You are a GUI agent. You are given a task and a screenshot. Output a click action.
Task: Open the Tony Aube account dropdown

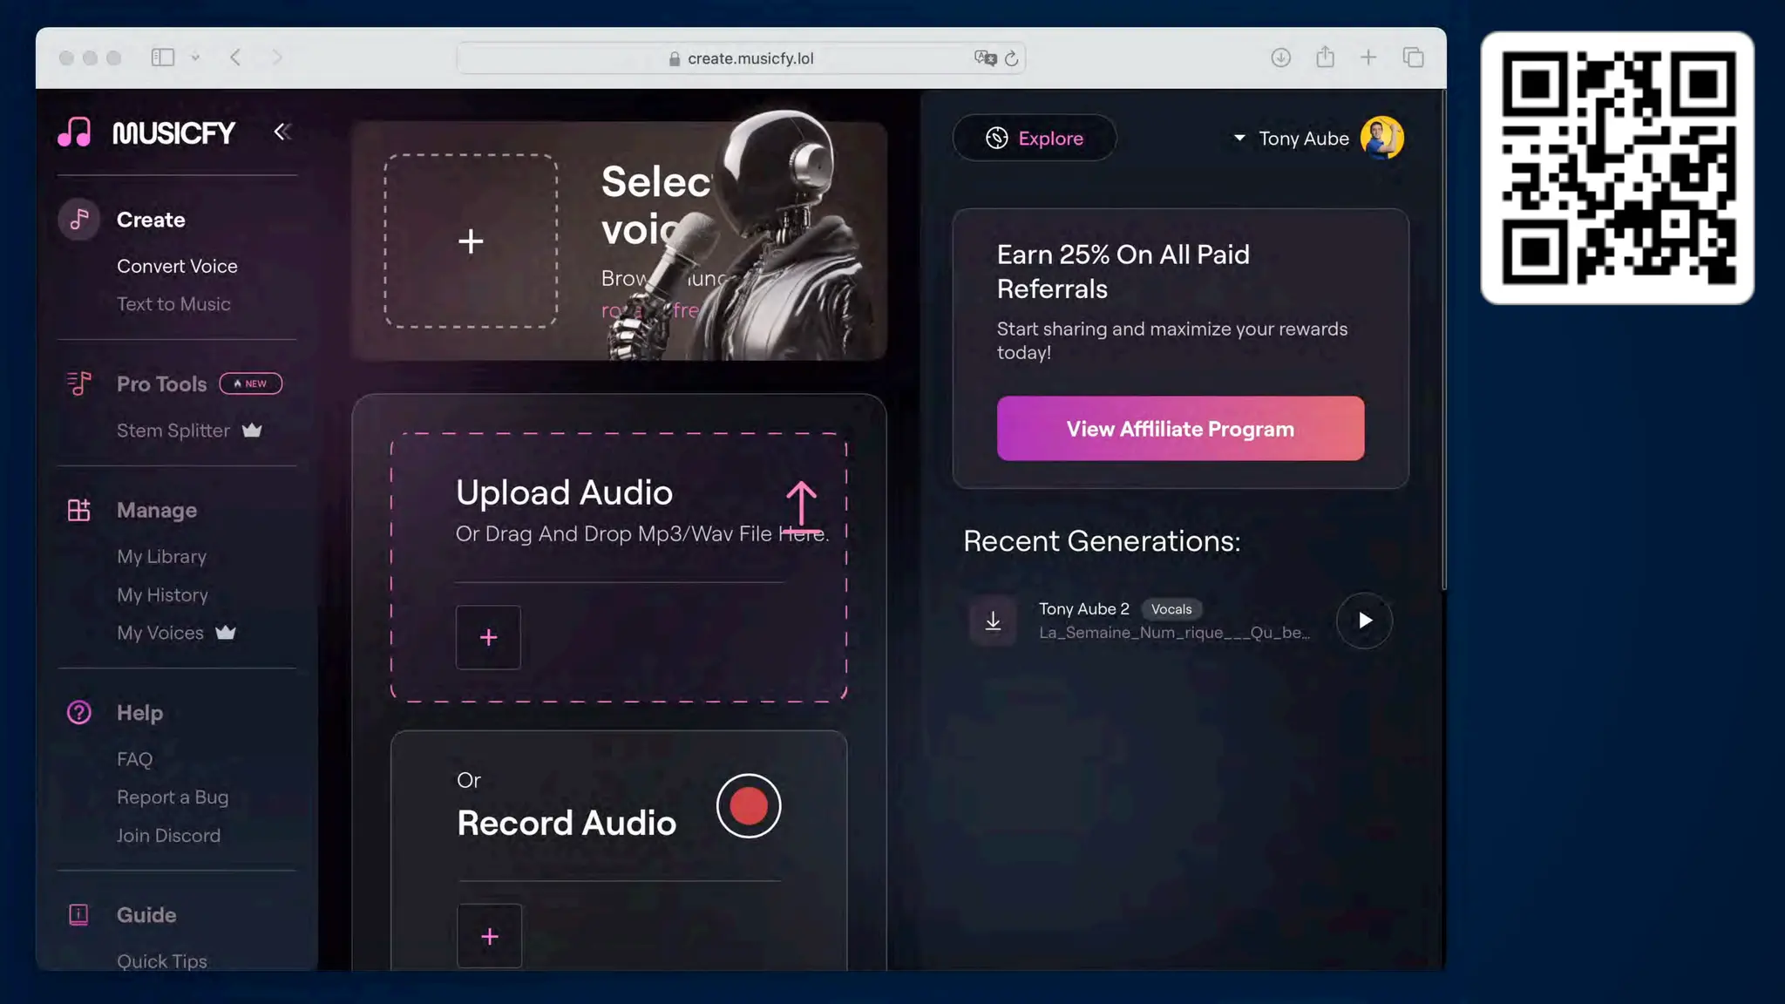1239,139
